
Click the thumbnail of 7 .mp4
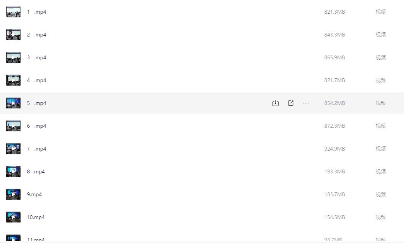click(13, 149)
